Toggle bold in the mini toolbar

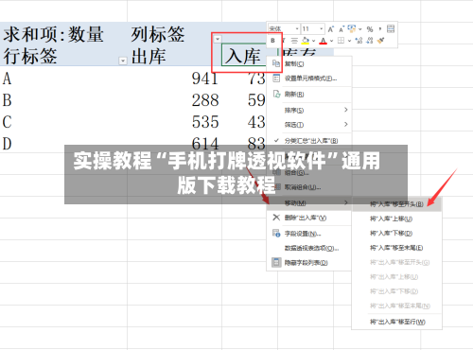(272, 41)
